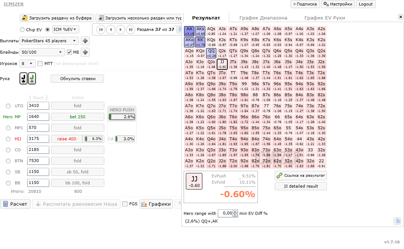Select Chip EV radio button
404x249 pixels.
pos(22,30)
